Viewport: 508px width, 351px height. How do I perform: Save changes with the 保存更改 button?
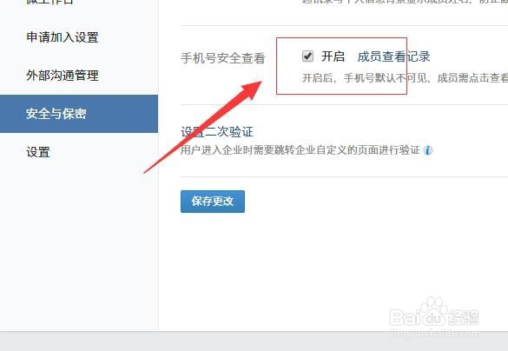coord(213,202)
